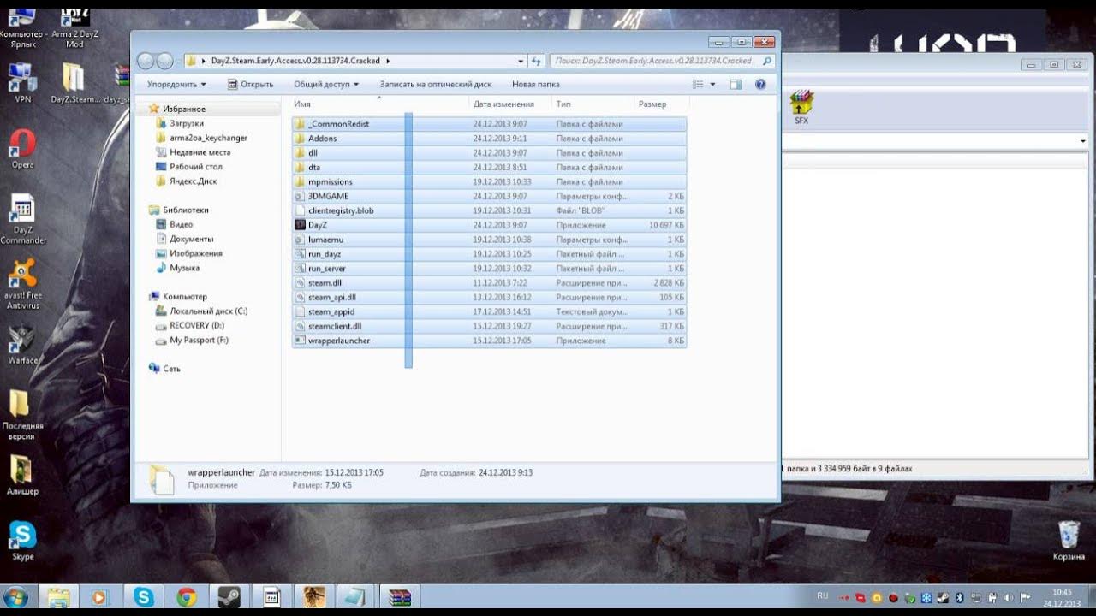Open media player taskbar icon

100,597
